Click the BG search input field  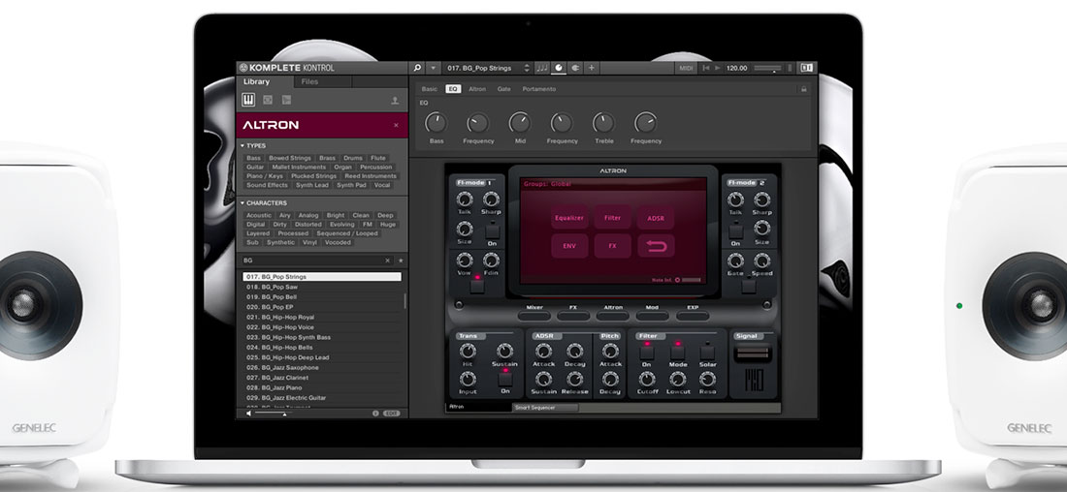click(311, 261)
